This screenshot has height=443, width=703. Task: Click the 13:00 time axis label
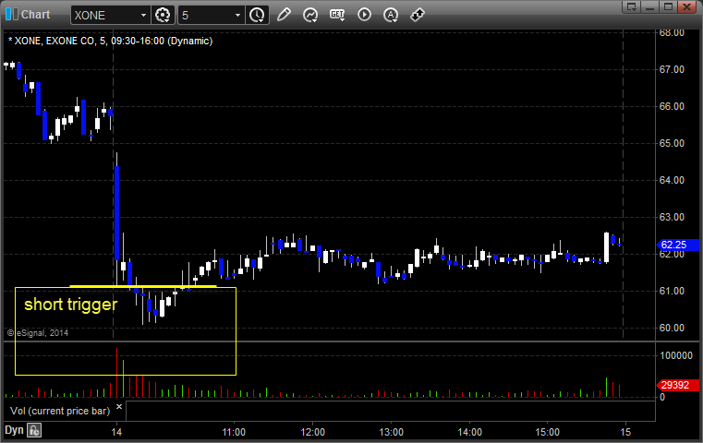[391, 432]
